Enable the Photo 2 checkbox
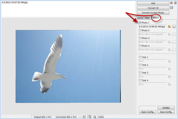This screenshot has height=119, width=178. click(x=140, y=30)
